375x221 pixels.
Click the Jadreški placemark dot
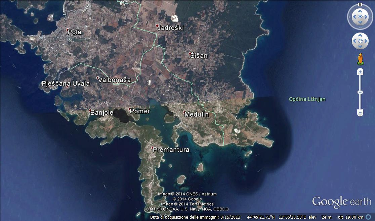point(157,25)
